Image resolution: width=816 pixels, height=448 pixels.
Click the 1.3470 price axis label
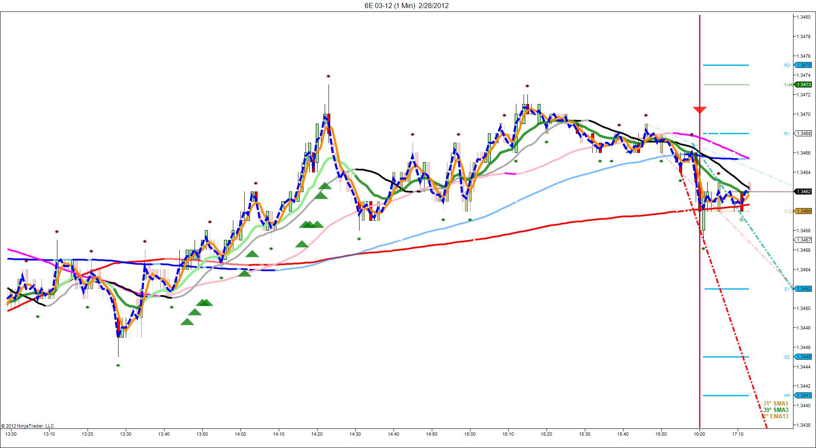803,114
